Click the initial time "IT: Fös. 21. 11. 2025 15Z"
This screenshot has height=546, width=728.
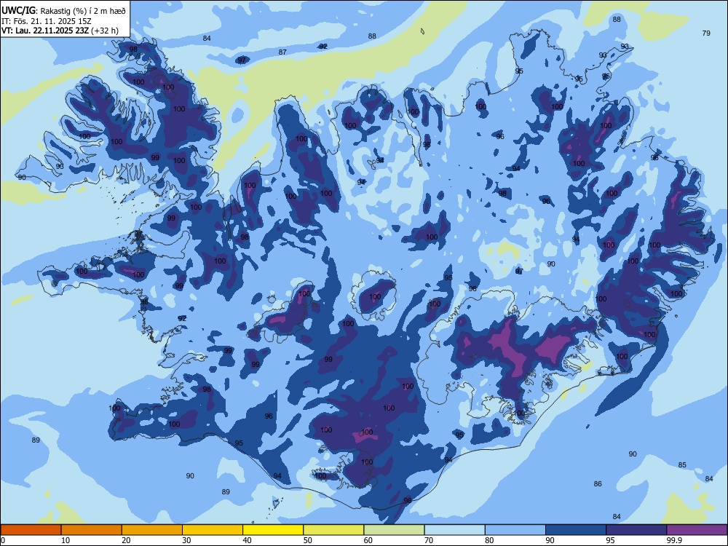click(x=47, y=21)
